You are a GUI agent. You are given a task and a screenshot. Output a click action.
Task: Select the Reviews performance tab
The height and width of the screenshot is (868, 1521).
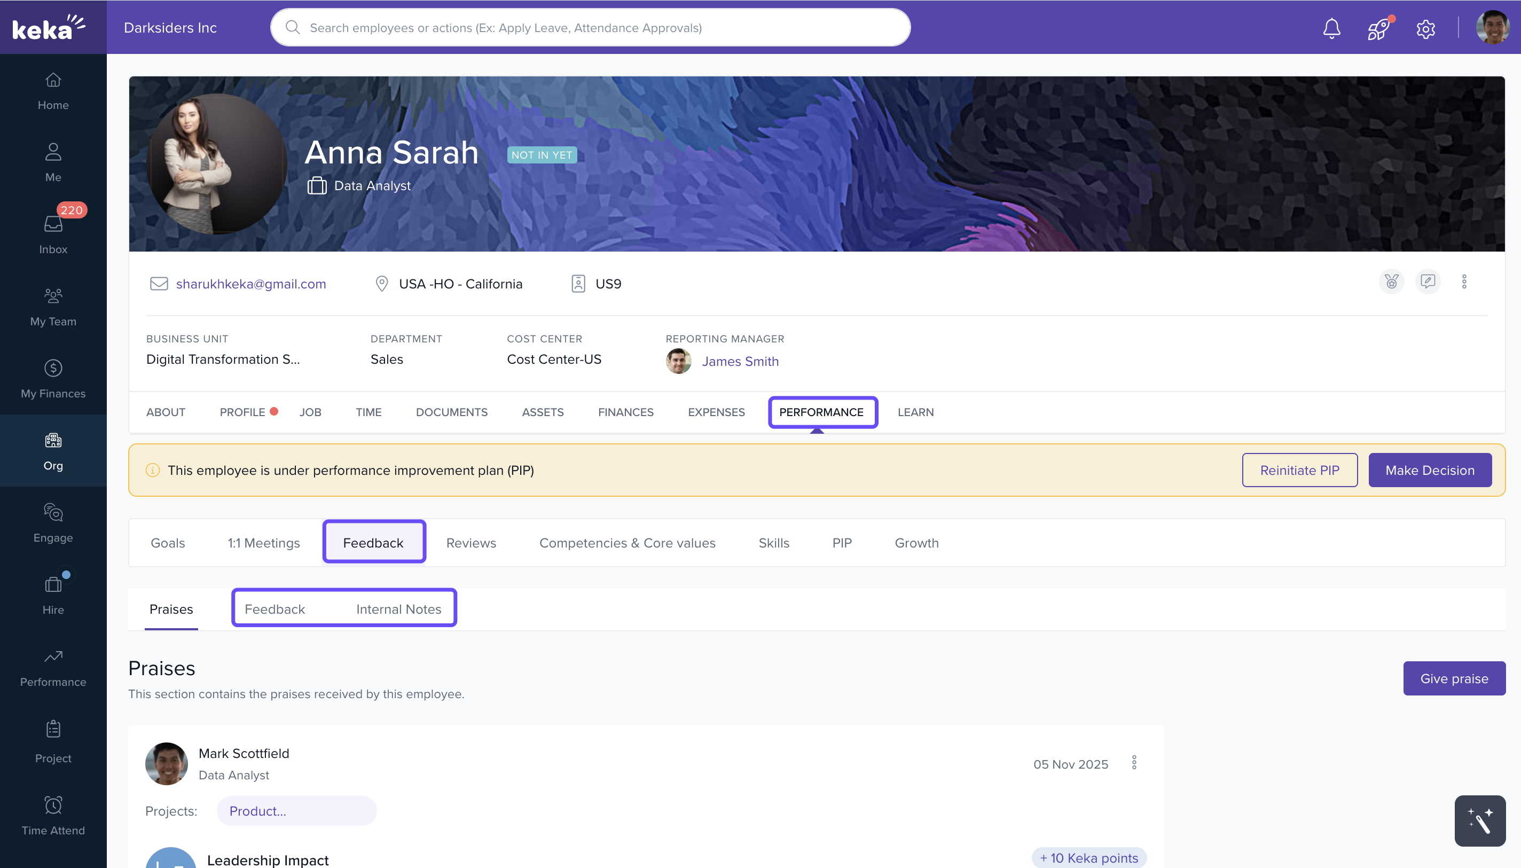pyautogui.click(x=471, y=543)
